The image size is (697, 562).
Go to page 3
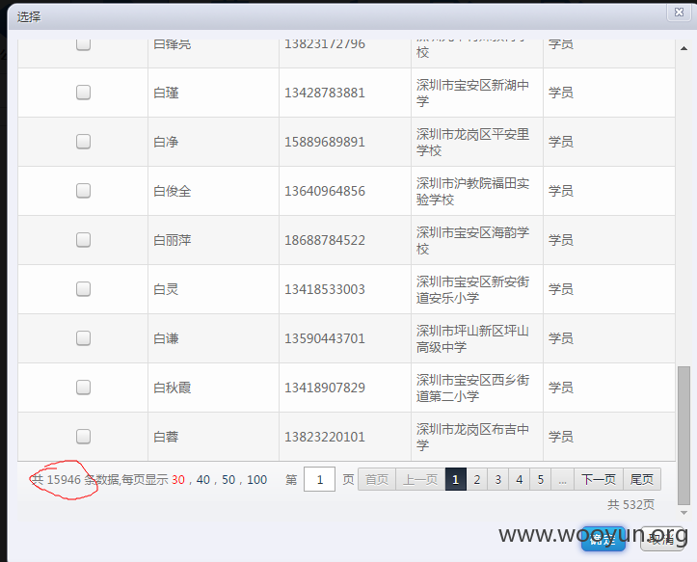pos(497,479)
